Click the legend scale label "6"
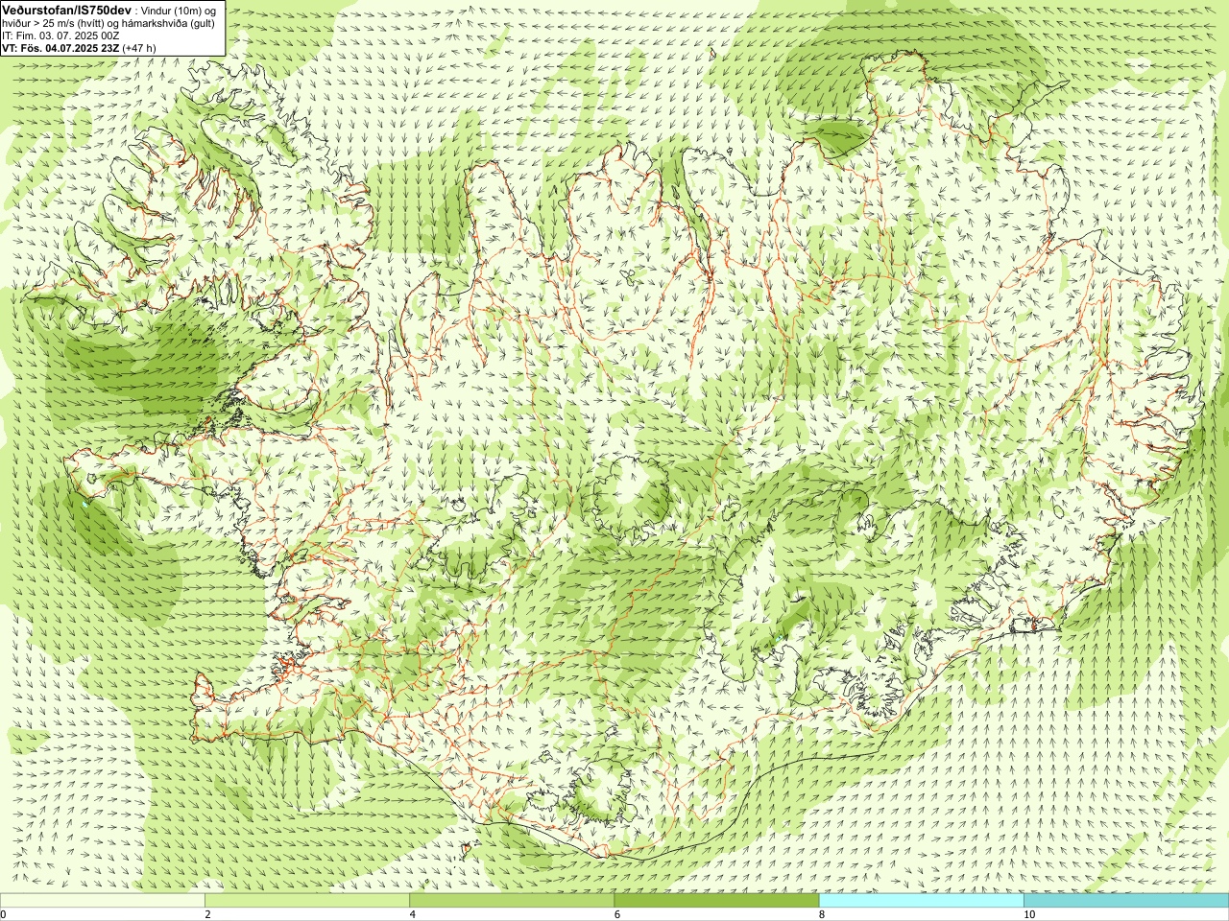 (616, 914)
